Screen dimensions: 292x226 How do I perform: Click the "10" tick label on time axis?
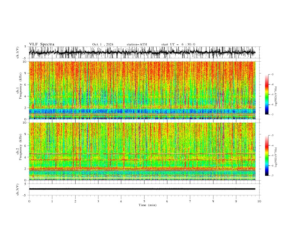tap(259, 201)
